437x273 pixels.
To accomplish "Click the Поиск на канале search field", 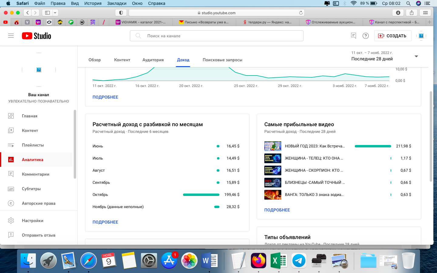I will 217,36.
